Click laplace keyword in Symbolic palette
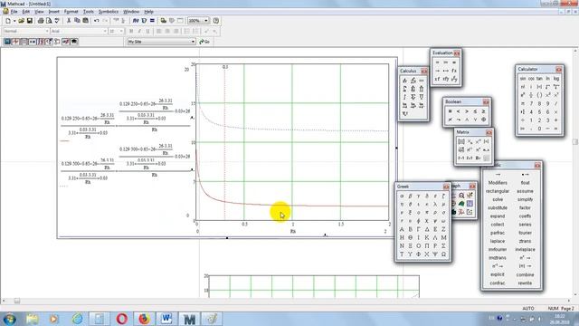This screenshot has height=326, width=579. coord(498,241)
